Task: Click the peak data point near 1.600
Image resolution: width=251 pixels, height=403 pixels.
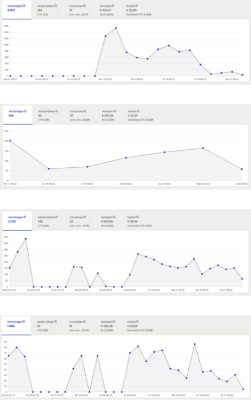Action: (116, 28)
